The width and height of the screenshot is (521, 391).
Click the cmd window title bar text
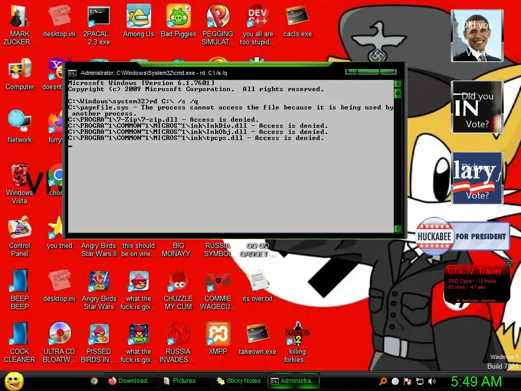pos(154,73)
